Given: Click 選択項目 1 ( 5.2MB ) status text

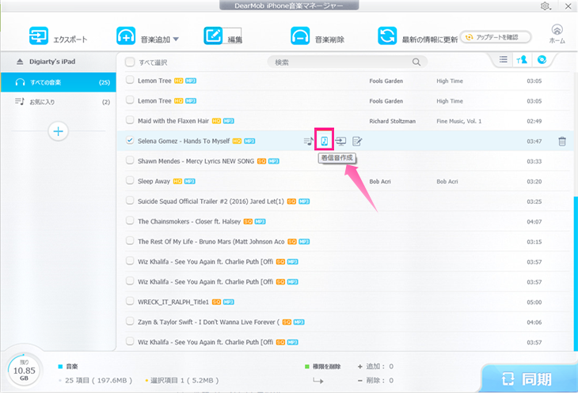Looking at the screenshot, I should 184,381.
